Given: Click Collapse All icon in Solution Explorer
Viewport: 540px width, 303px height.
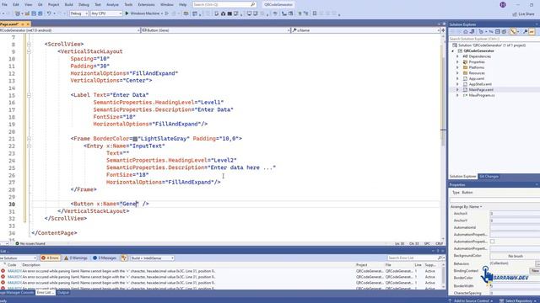Looking at the screenshot, I should coord(498,32).
